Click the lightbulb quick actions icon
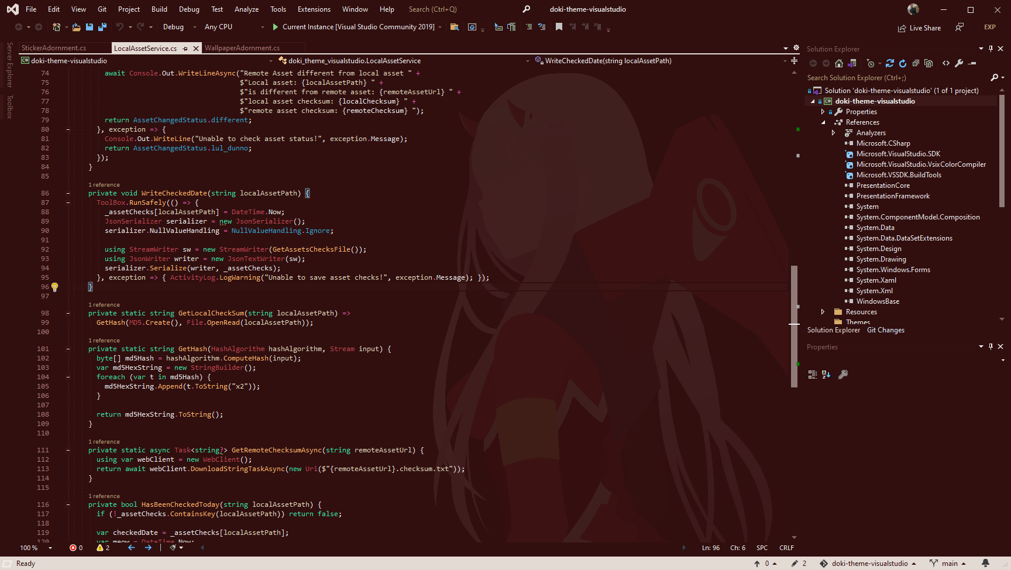This screenshot has width=1011, height=570. pos(54,287)
